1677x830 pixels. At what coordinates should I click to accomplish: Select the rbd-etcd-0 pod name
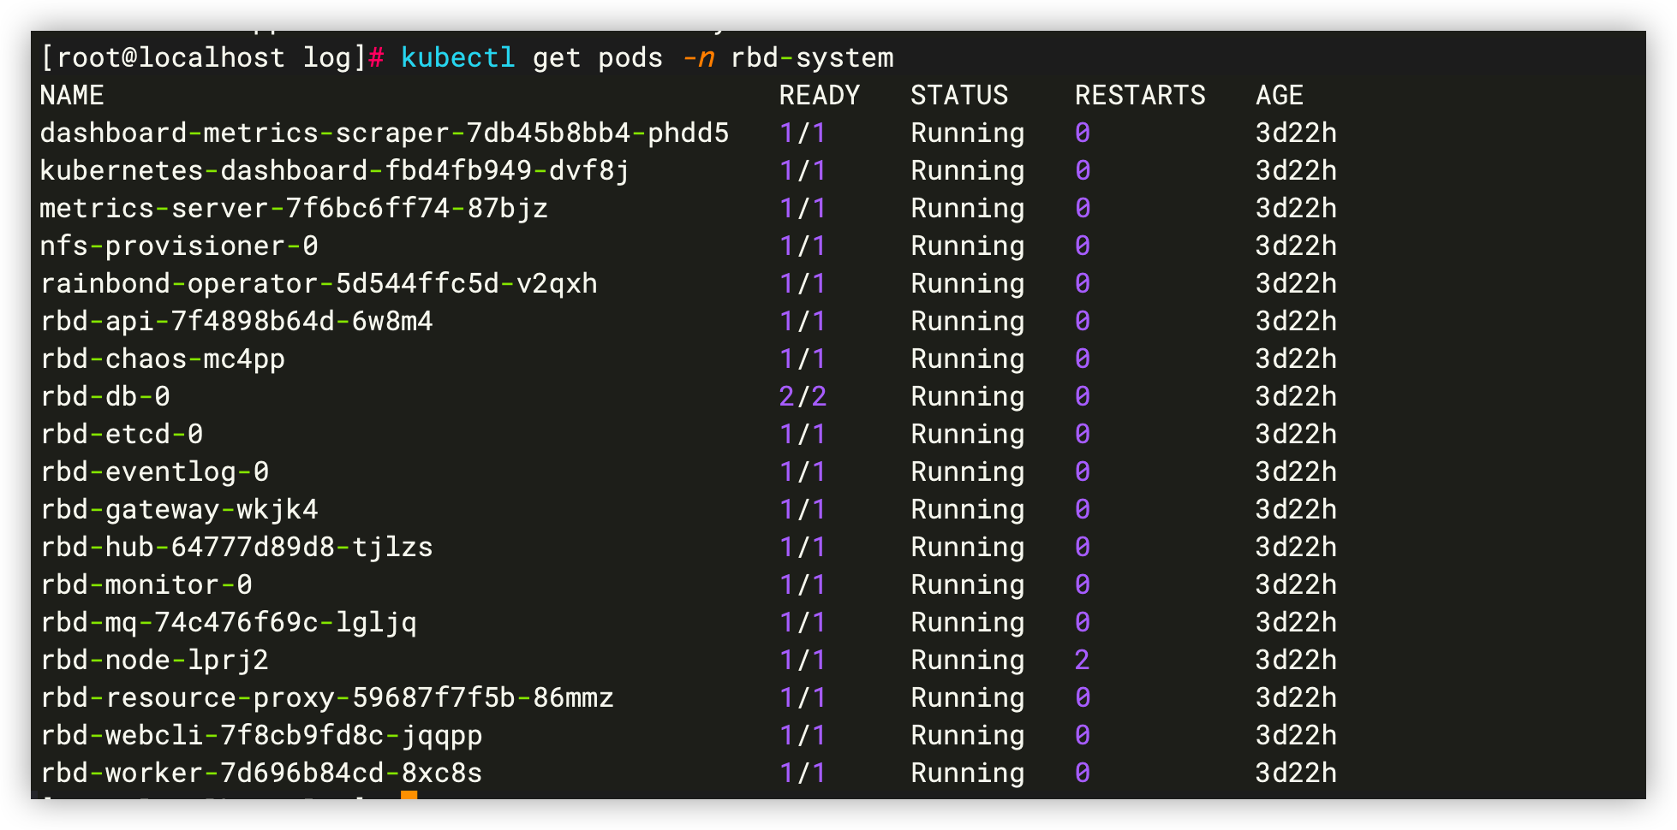coord(121,434)
